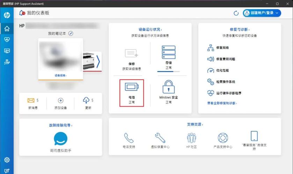Open settings gear in sidebar
This screenshot has height=174, width=293.
7,160
